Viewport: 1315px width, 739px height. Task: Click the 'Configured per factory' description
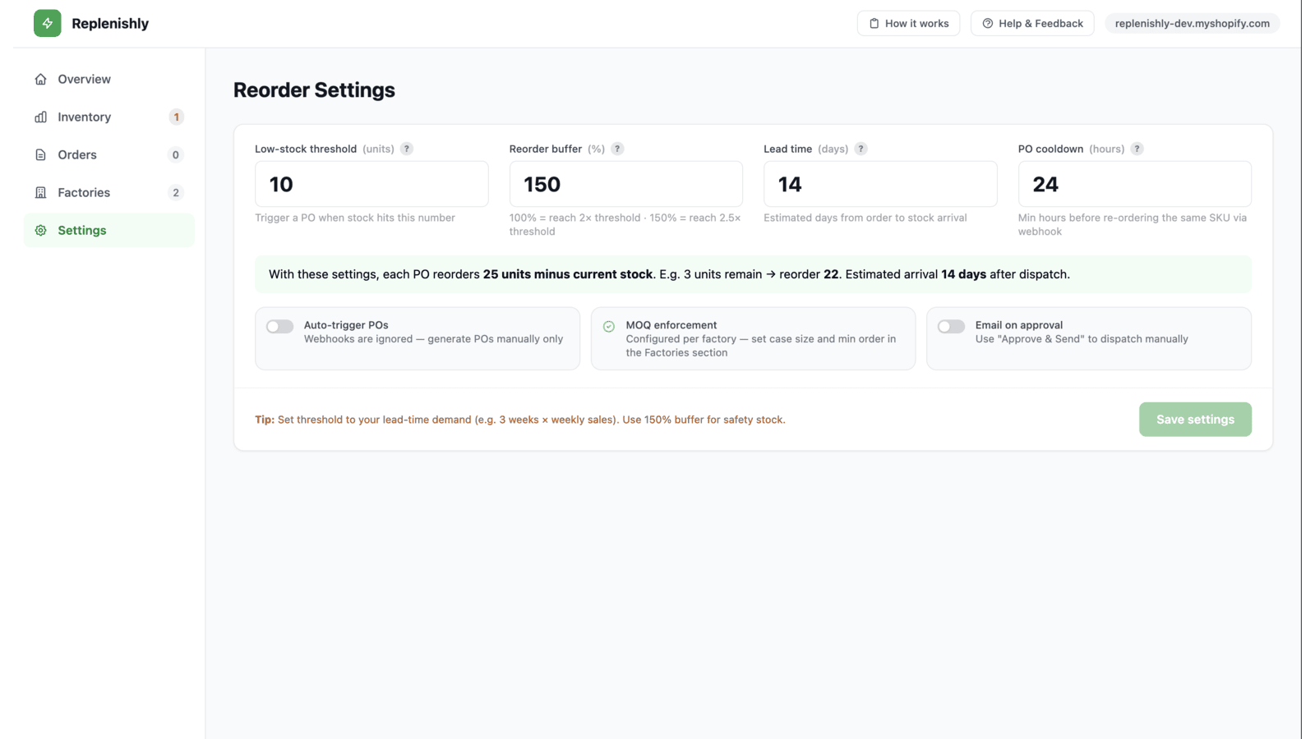click(761, 346)
